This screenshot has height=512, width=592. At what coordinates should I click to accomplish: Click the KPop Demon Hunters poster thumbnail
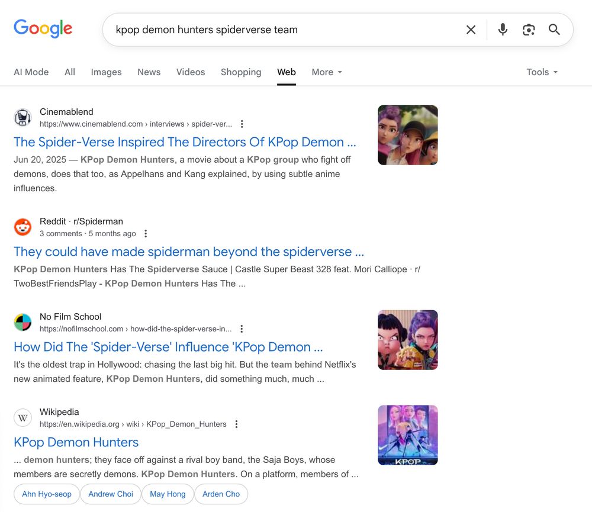[x=407, y=434]
